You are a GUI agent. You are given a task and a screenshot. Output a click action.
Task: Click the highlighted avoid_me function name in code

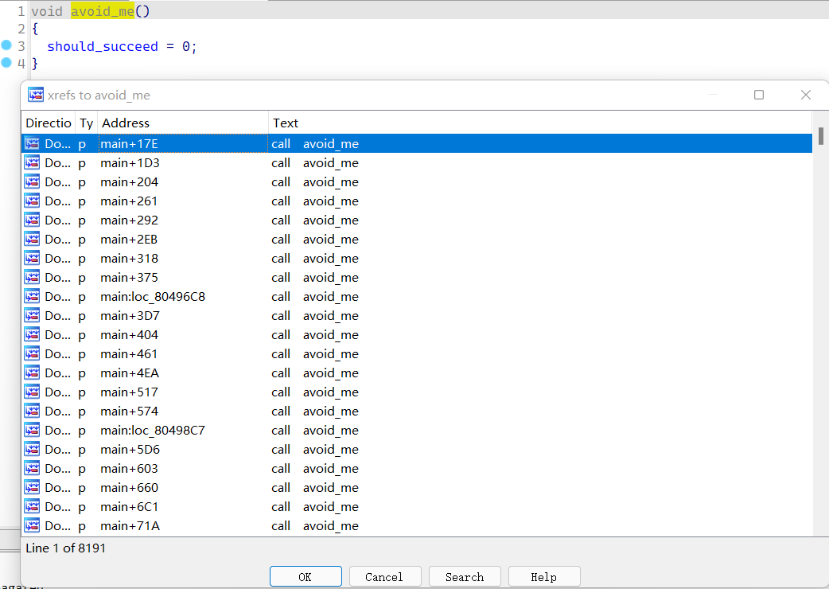pyautogui.click(x=103, y=11)
